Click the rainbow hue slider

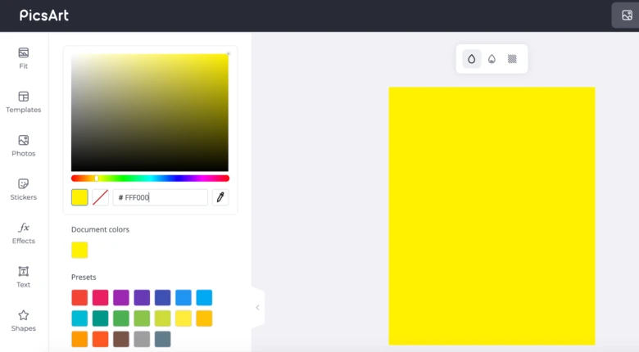pyautogui.click(x=150, y=178)
